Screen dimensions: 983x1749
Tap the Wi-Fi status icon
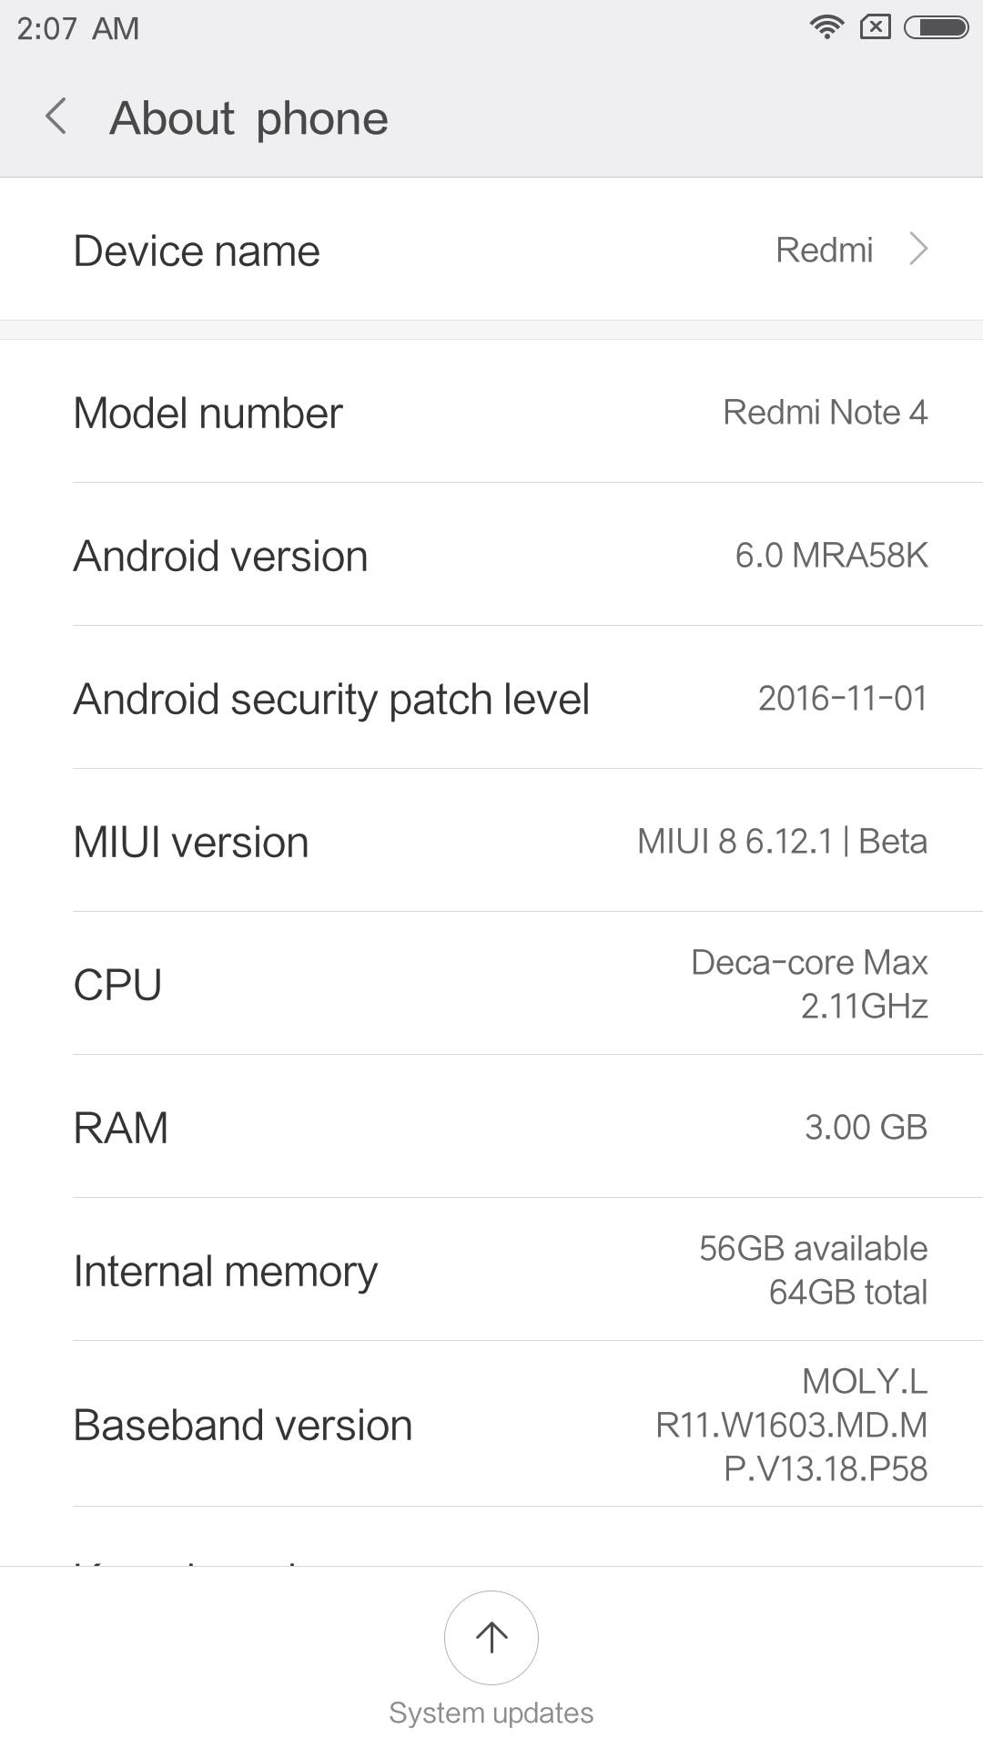coord(826,27)
